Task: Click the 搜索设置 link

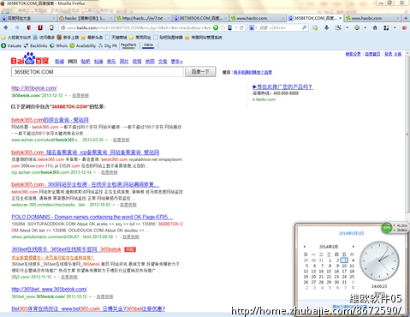Action: tap(354, 54)
